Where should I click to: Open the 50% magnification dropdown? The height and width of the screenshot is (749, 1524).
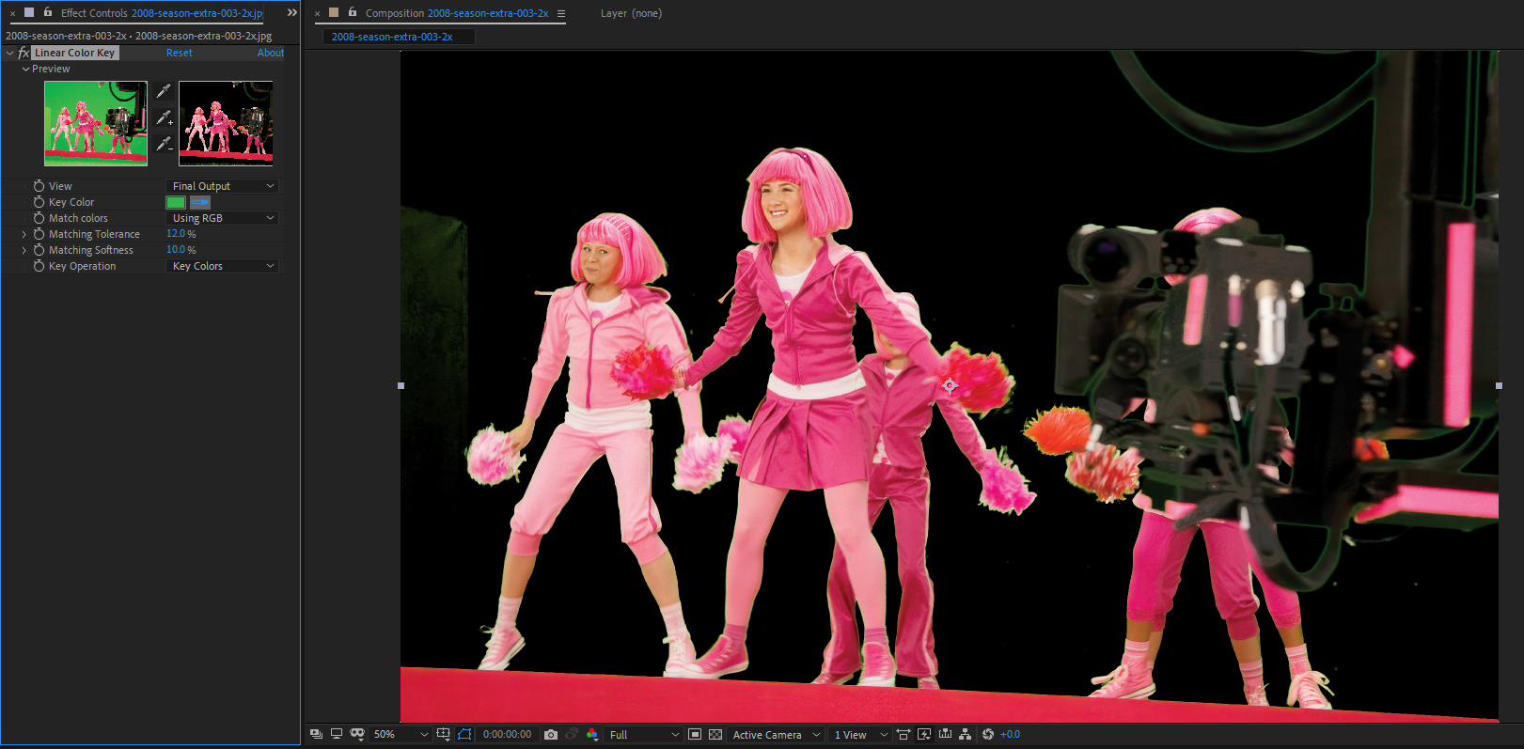[401, 734]
